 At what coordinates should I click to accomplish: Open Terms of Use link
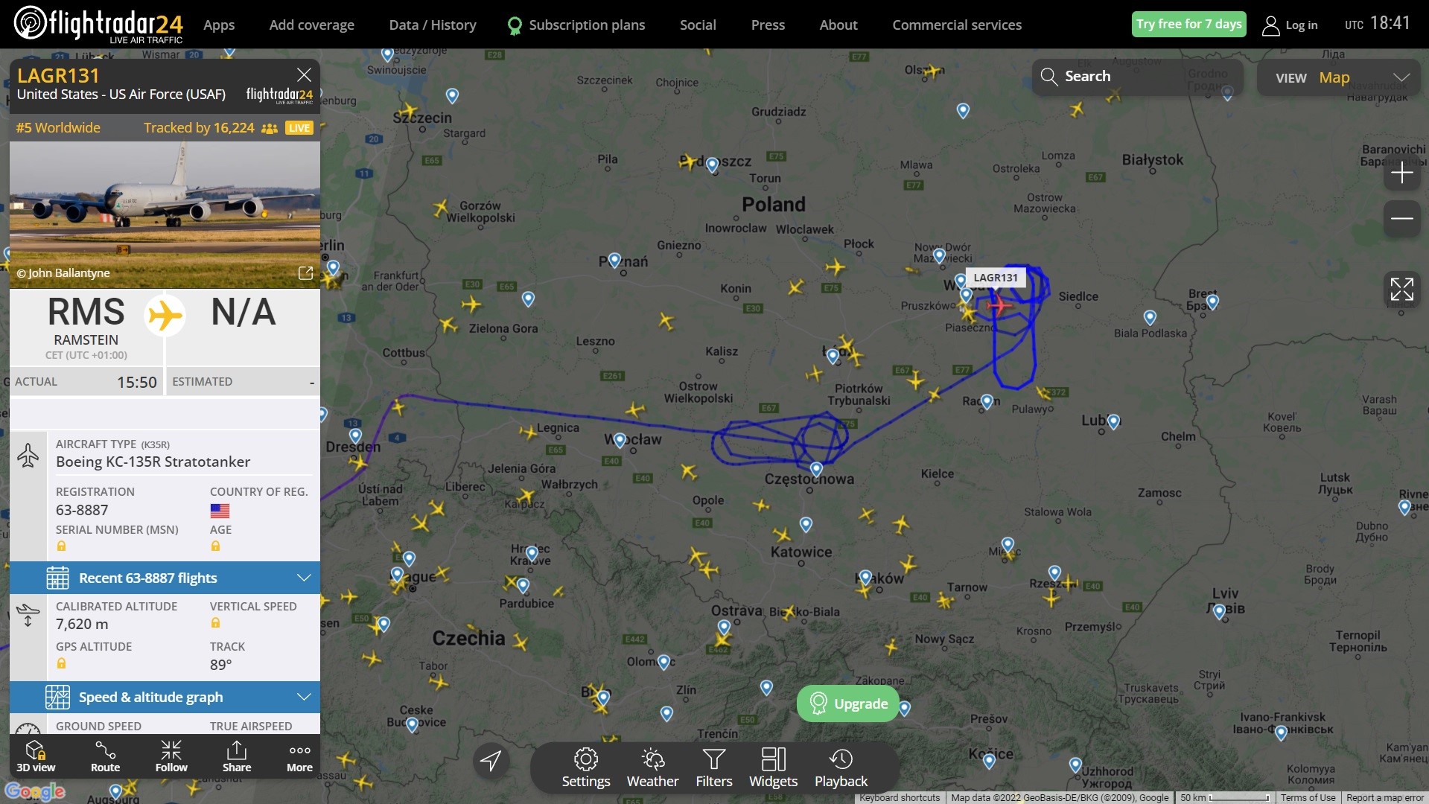1308,797
